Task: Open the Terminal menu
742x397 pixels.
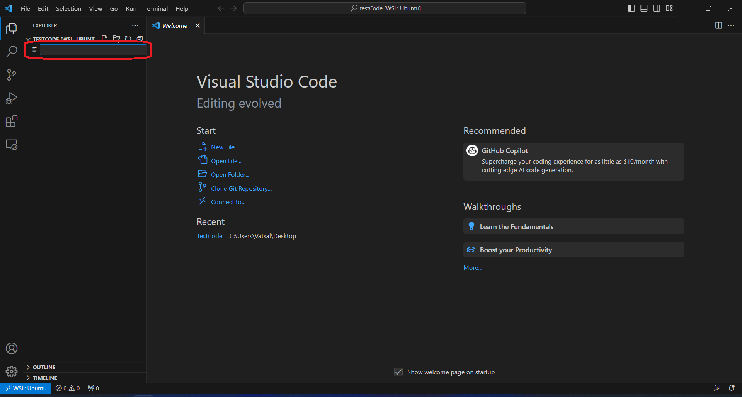Action: tap(156, 8)
